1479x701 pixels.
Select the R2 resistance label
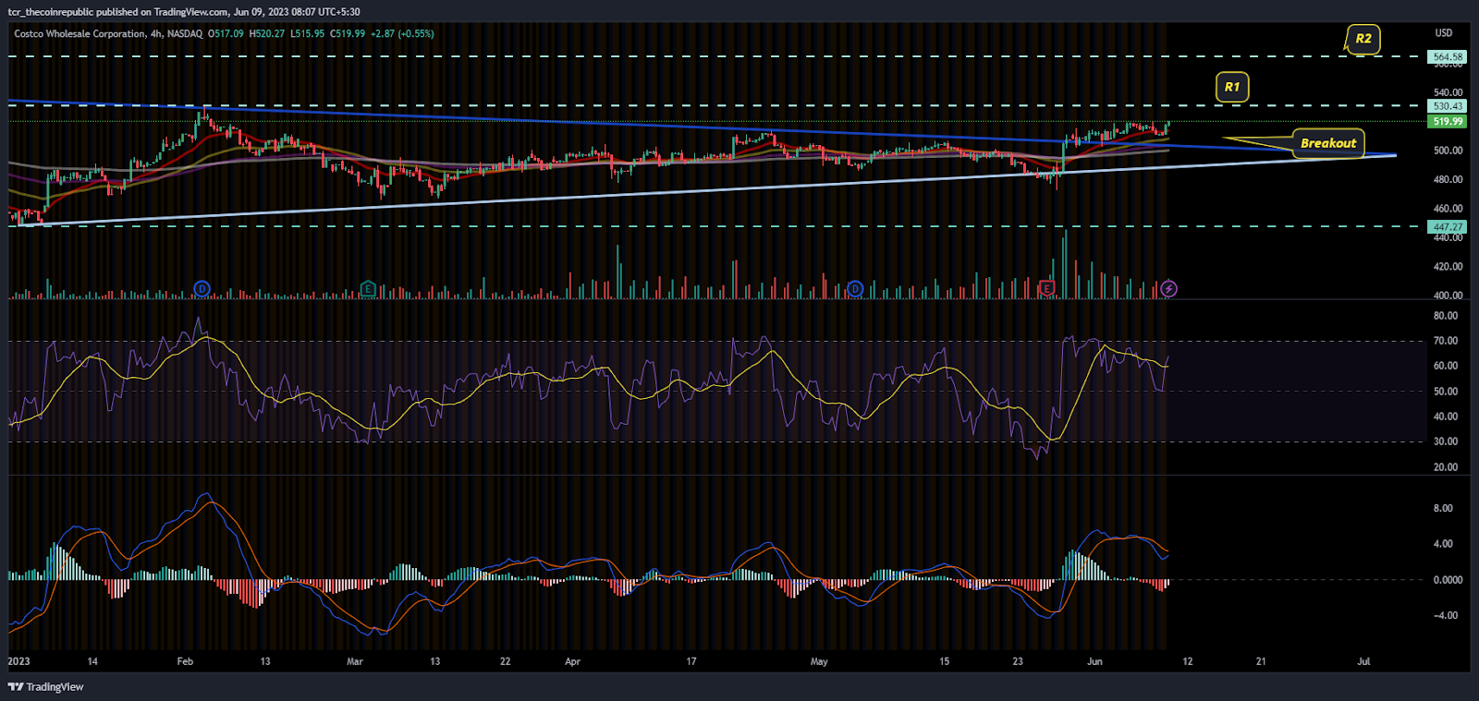1363,39
